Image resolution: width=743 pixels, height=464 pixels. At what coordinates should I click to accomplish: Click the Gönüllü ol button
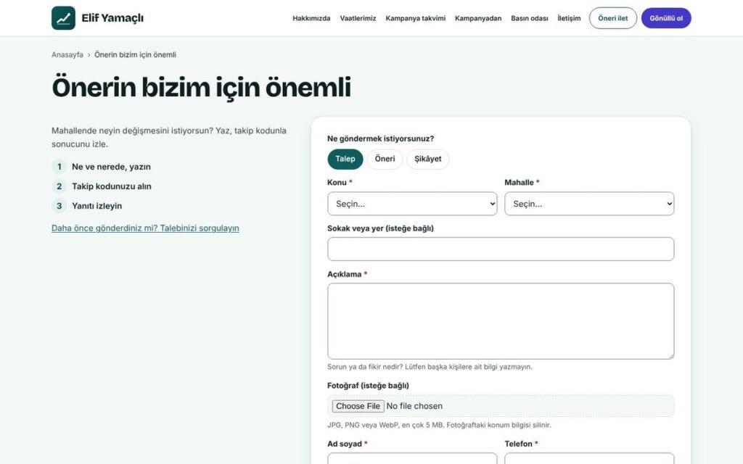666,18
